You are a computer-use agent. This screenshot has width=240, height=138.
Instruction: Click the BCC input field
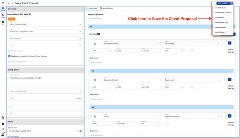point(45,113)
